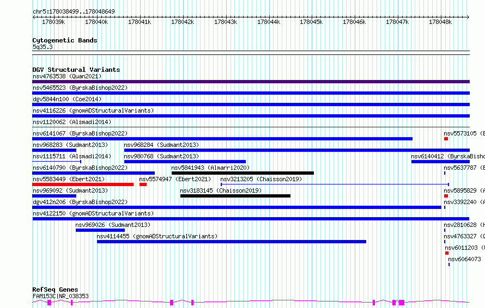The height and width of the screenshot is (308, 485).
Task: Click the Cytogenetic Bands track title
Action: (x=65, y=40)
